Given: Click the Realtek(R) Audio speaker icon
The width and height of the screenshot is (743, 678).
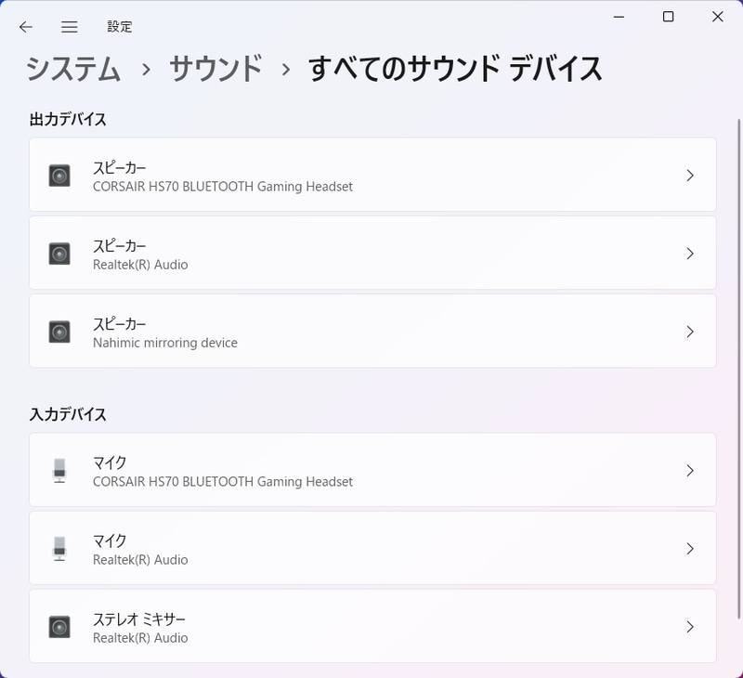Looking at the screenshot, I should pos(61,254).
